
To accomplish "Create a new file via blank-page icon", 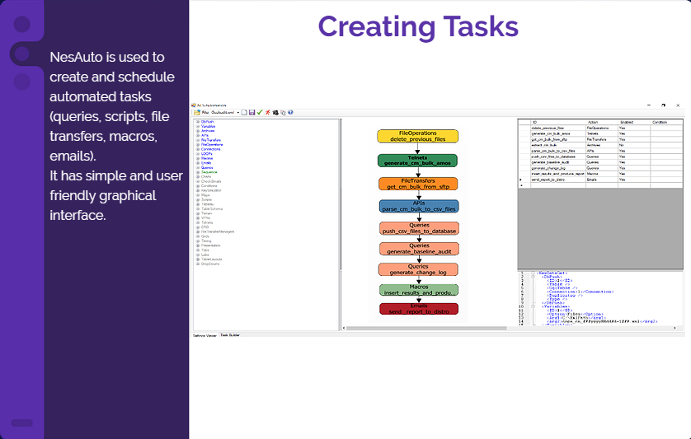I will (x=244, y=113).
